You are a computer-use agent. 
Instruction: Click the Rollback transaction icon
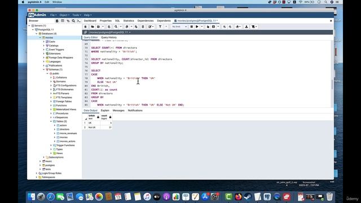(230, 27)
